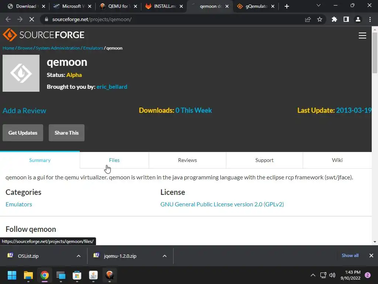
Task: Open taskbar clock showing 1:43 PM
Action: tap(351, 275)
